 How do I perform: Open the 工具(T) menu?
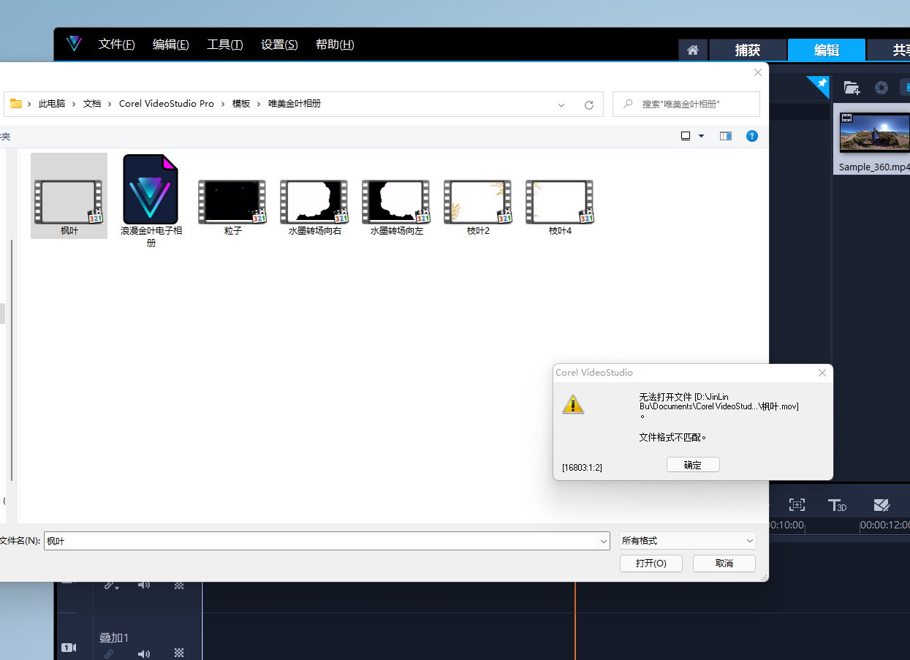[224, 44]
